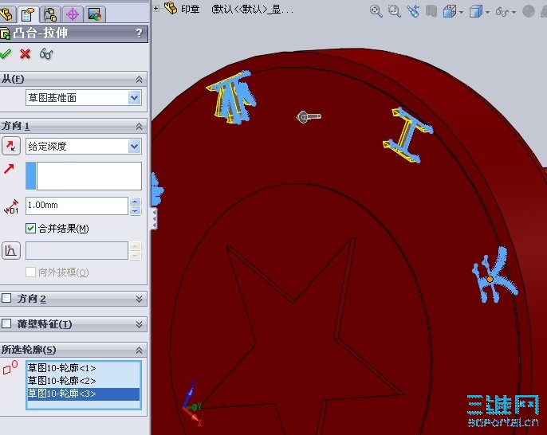This screenshot has height=435, width=547.
Task: Increase depth with the up spinner arrow
Action: (x=136, y=202)
